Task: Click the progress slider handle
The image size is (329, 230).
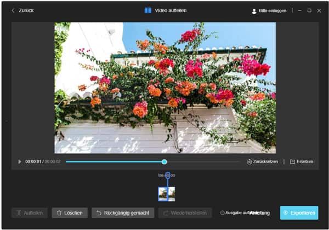Action: (x=164, y=162)
